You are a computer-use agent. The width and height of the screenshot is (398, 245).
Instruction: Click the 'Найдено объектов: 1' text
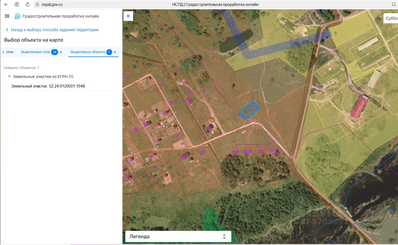coord(21,68)
